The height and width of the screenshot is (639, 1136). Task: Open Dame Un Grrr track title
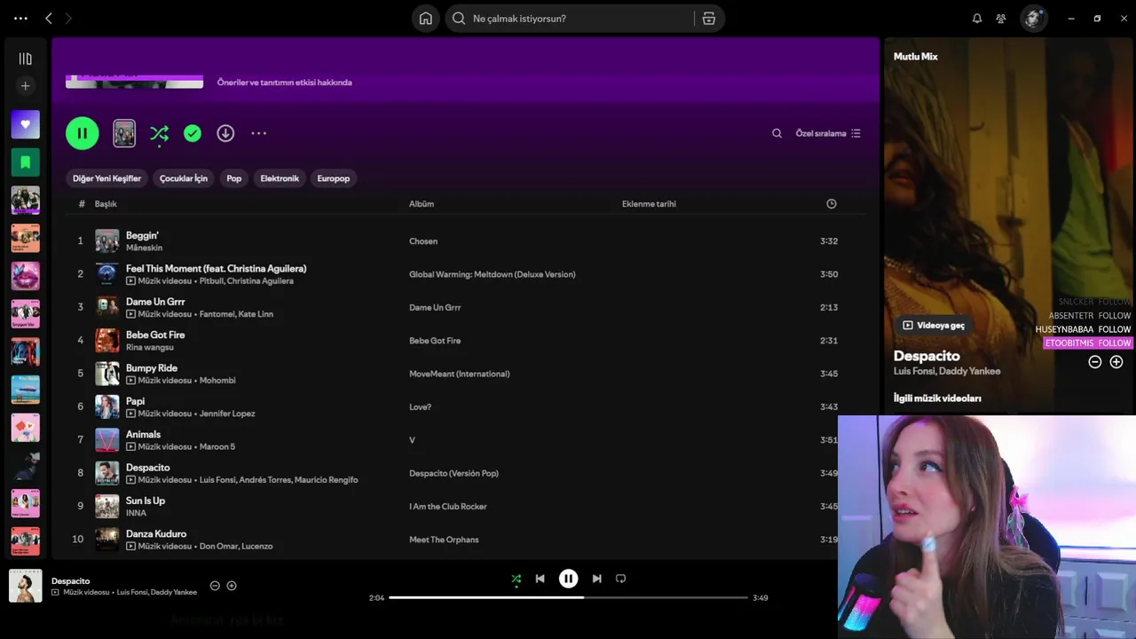pos(155,302)
